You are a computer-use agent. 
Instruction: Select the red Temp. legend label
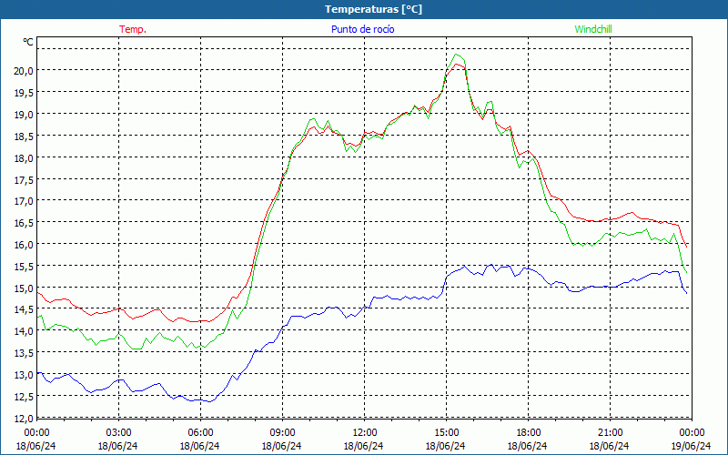point(133,29)
